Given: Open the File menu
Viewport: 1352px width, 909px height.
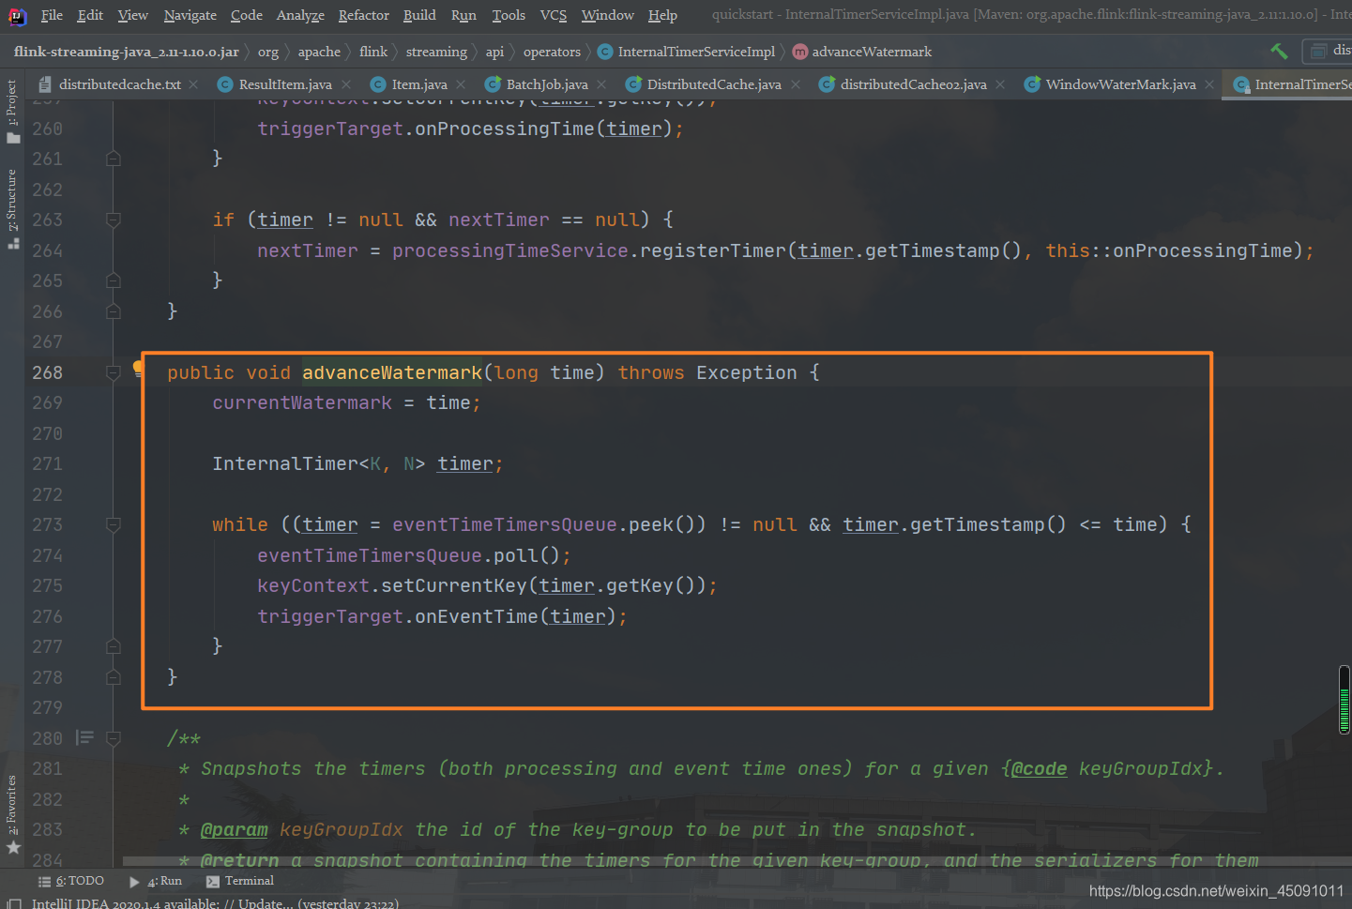Looking at the screenshot, I should click(52, 15).
